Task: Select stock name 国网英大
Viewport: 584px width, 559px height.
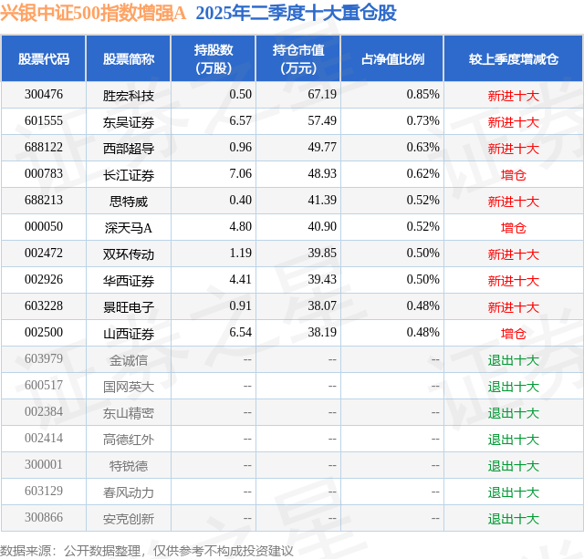Action: (129, 387)
